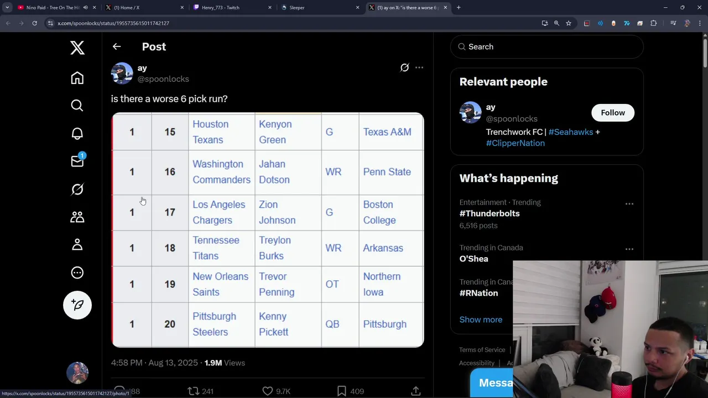The height and width of the screenshot is (398, 708).
Task: Open ay's avatar on the post
Action: [122, 74]
